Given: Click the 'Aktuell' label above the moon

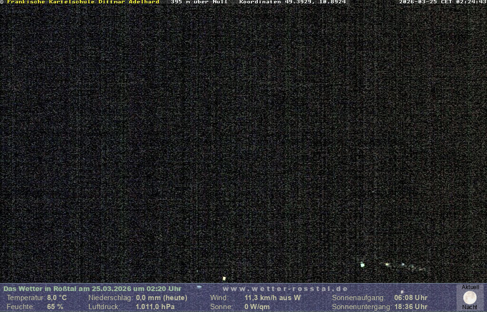Looking at the screenshot, I should coord(470,287).
